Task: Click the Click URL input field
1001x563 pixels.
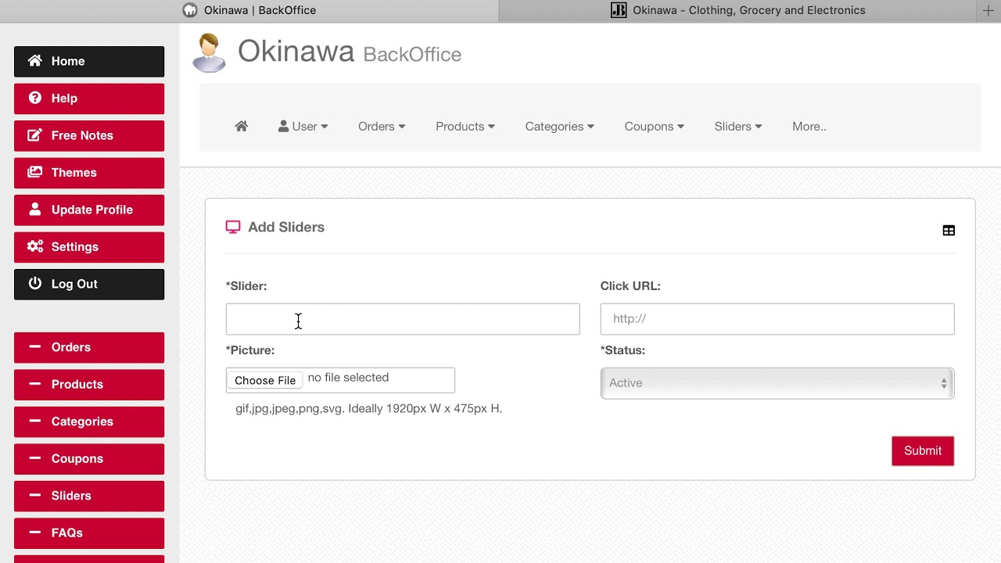Action: 777,319
